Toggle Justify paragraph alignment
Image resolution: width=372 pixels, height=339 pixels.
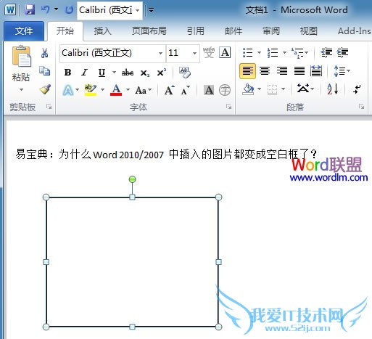(x=299, y=71)
